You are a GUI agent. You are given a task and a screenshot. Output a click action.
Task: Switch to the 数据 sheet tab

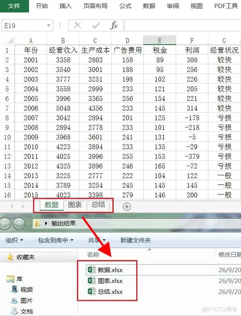pos(52,205)
